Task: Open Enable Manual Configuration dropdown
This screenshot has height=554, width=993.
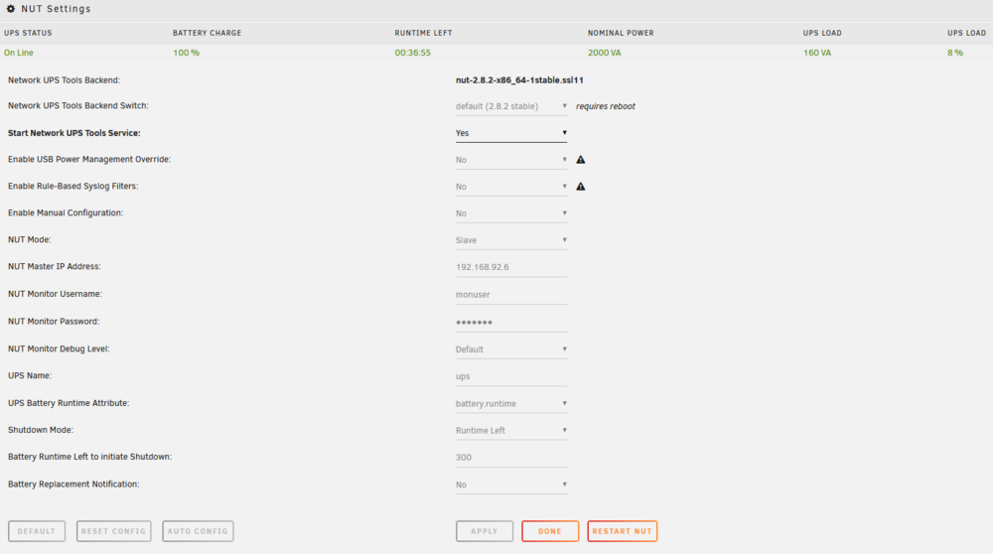Action: (x=511, y=213)
